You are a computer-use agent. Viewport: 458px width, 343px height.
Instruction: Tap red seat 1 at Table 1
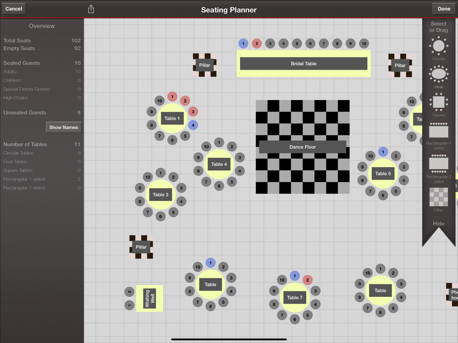(x=172, y=96)
